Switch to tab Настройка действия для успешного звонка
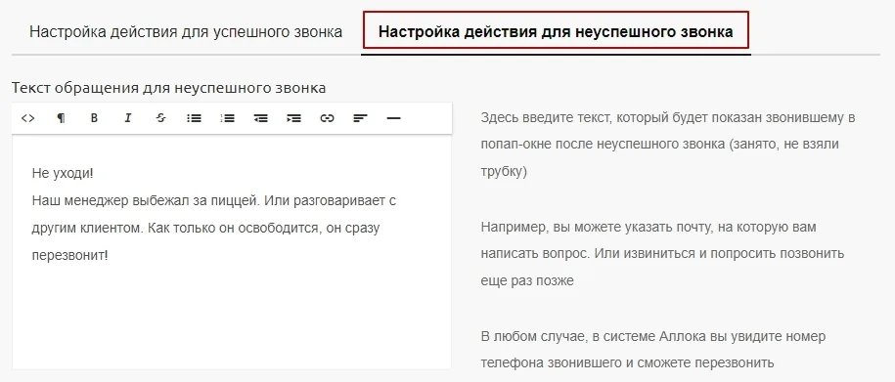 click(x=186, y=31)
